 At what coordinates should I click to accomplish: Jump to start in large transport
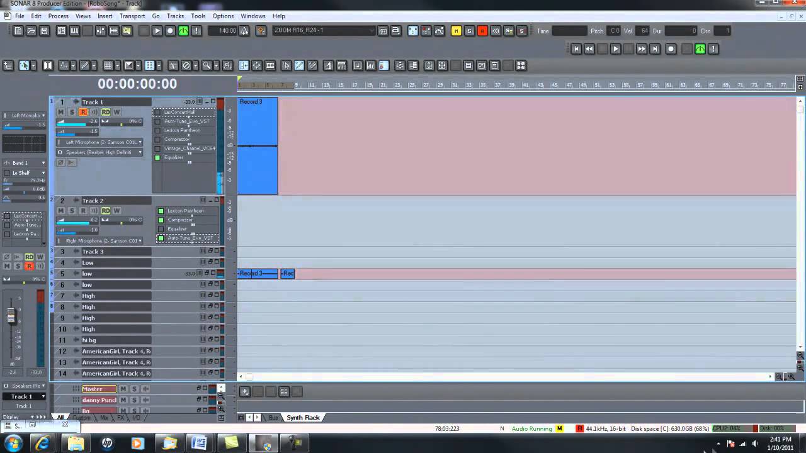(x=576, y=48)
